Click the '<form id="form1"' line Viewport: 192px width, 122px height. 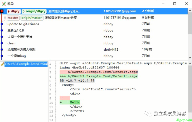tap(103, 89)
